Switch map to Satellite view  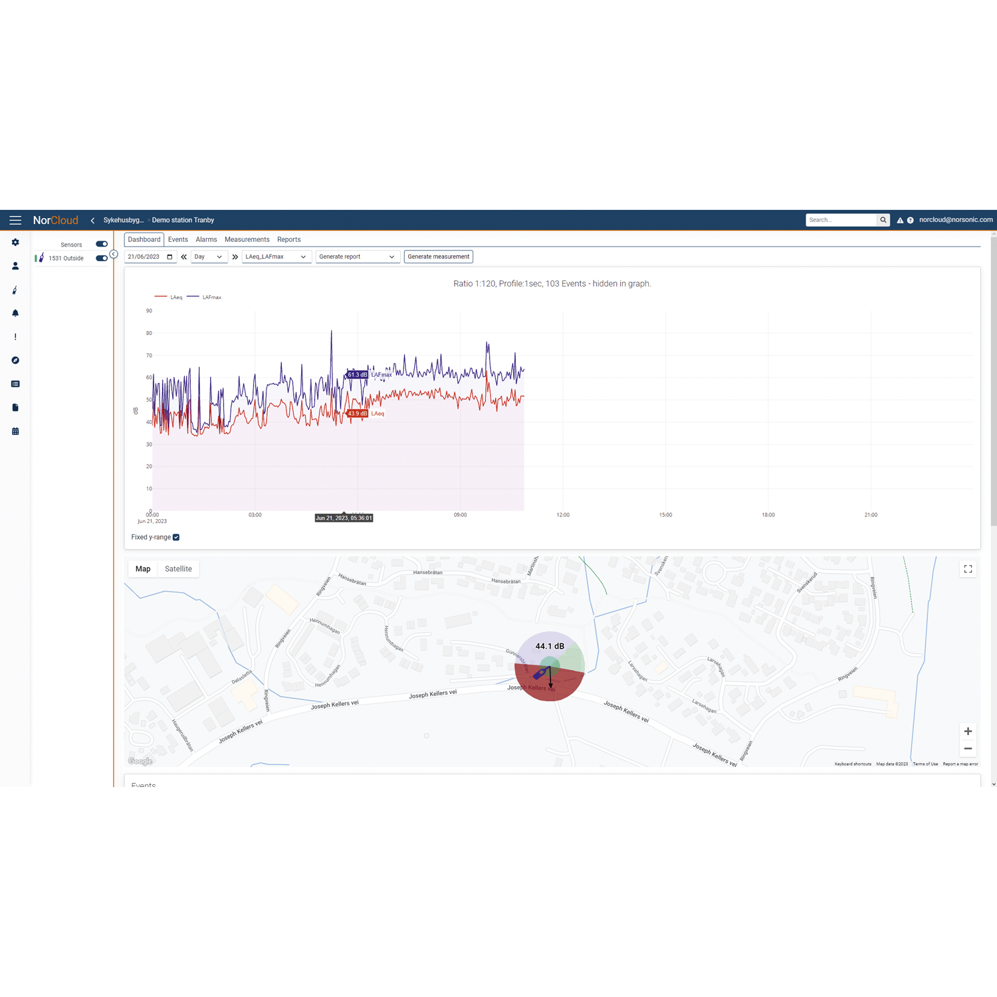tap(178, 569)
